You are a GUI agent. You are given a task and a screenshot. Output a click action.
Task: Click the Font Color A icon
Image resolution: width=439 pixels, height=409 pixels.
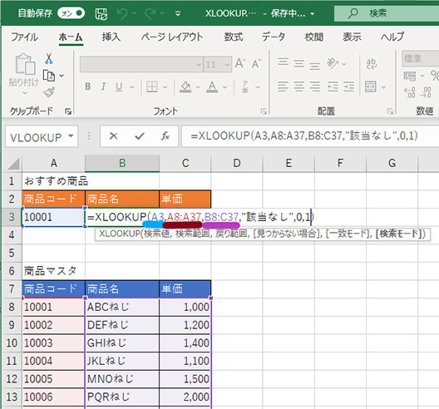coord(212,86)
